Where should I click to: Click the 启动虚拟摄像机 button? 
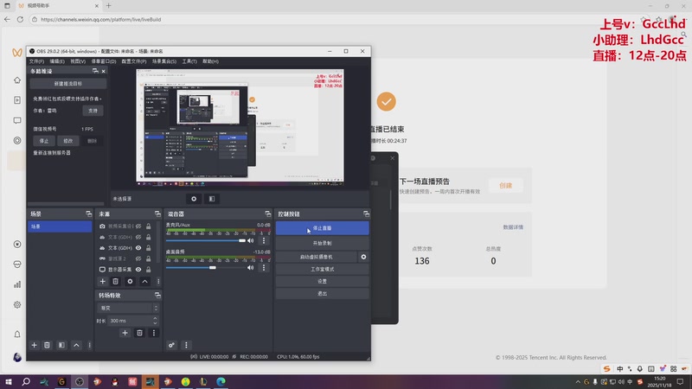[x=317, y=257]
